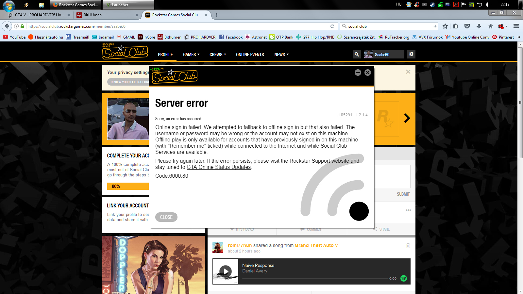This screenshot has height=294, width=523.
Task: Reload the current page
Action: click(x=332, y=26)
